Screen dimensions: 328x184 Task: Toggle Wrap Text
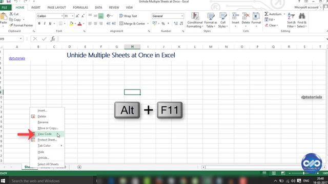128,16
